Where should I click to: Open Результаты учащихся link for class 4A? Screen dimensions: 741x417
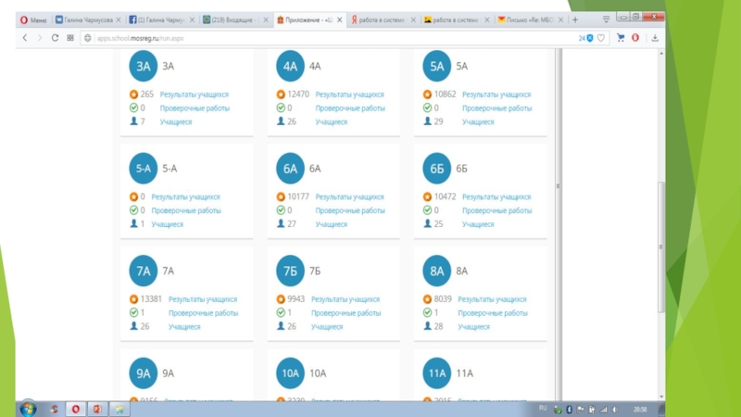click(x=349, y=95)
